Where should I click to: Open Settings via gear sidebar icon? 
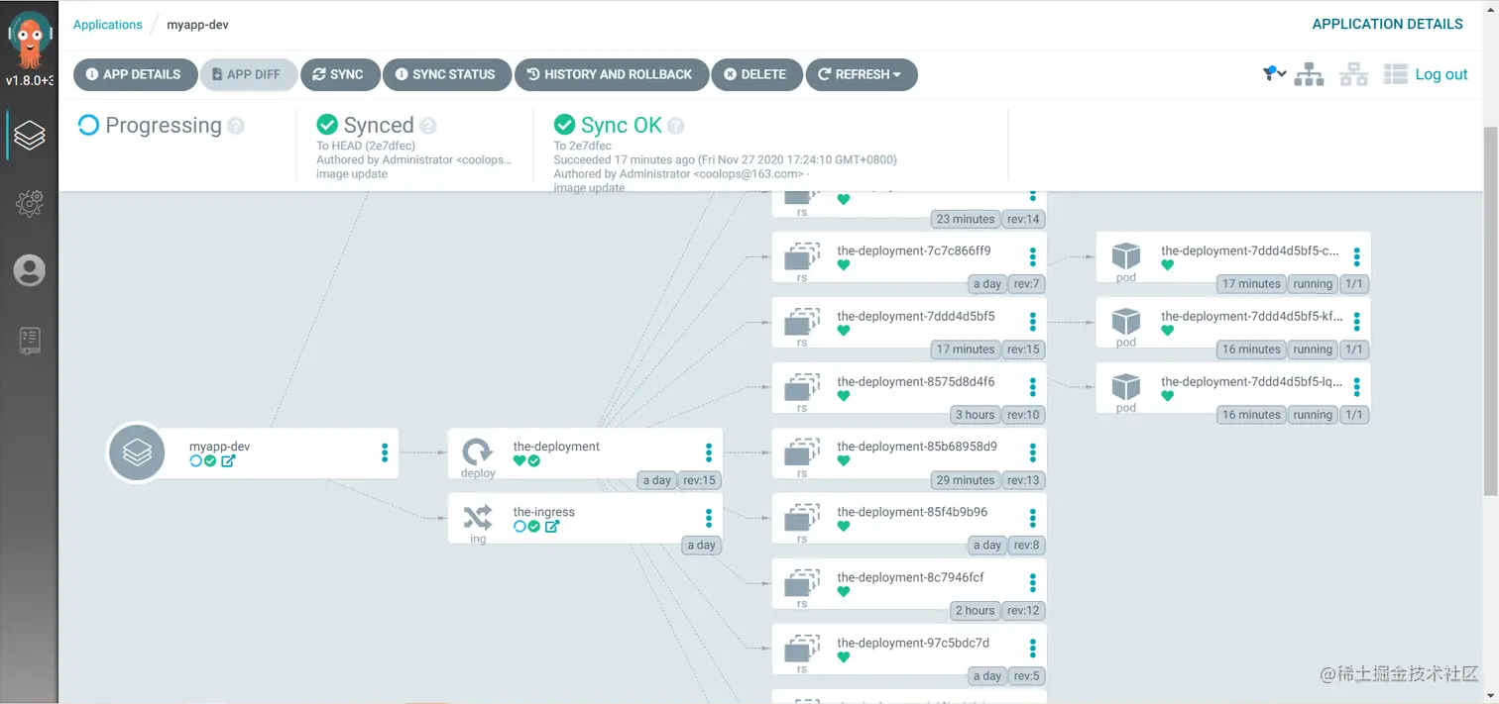[x=29, y=203]
